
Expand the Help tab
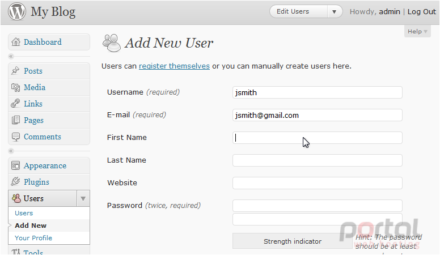tap(417, 31)
